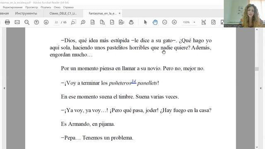Screen dimensions: 265x149
Task: Click the document magnifier search icon
Action: 102,22
